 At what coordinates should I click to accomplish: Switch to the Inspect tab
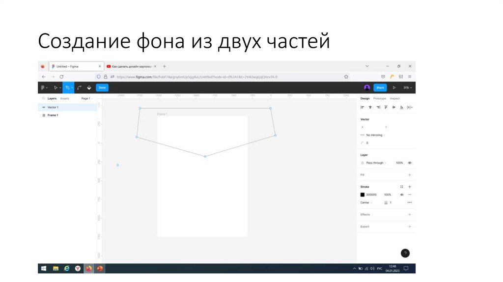(394, 98)
